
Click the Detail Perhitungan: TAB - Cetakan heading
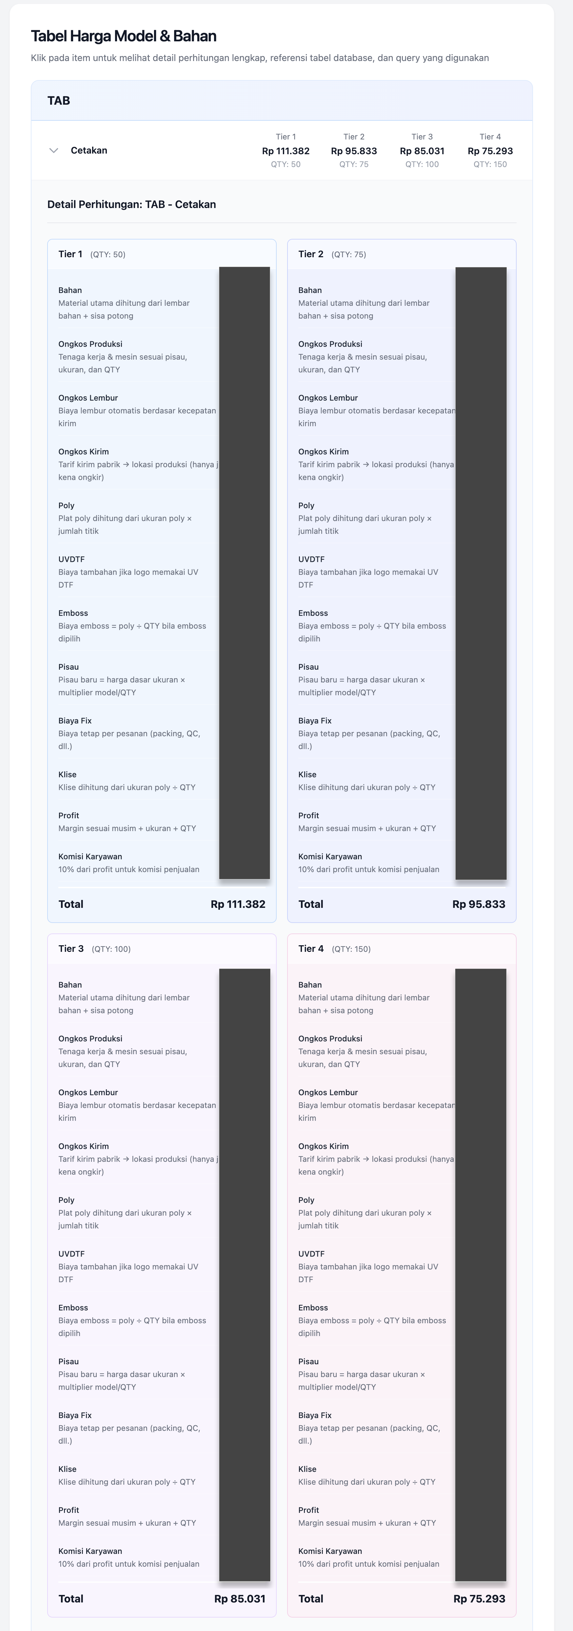pyautogui.click(x=131, y=204)
